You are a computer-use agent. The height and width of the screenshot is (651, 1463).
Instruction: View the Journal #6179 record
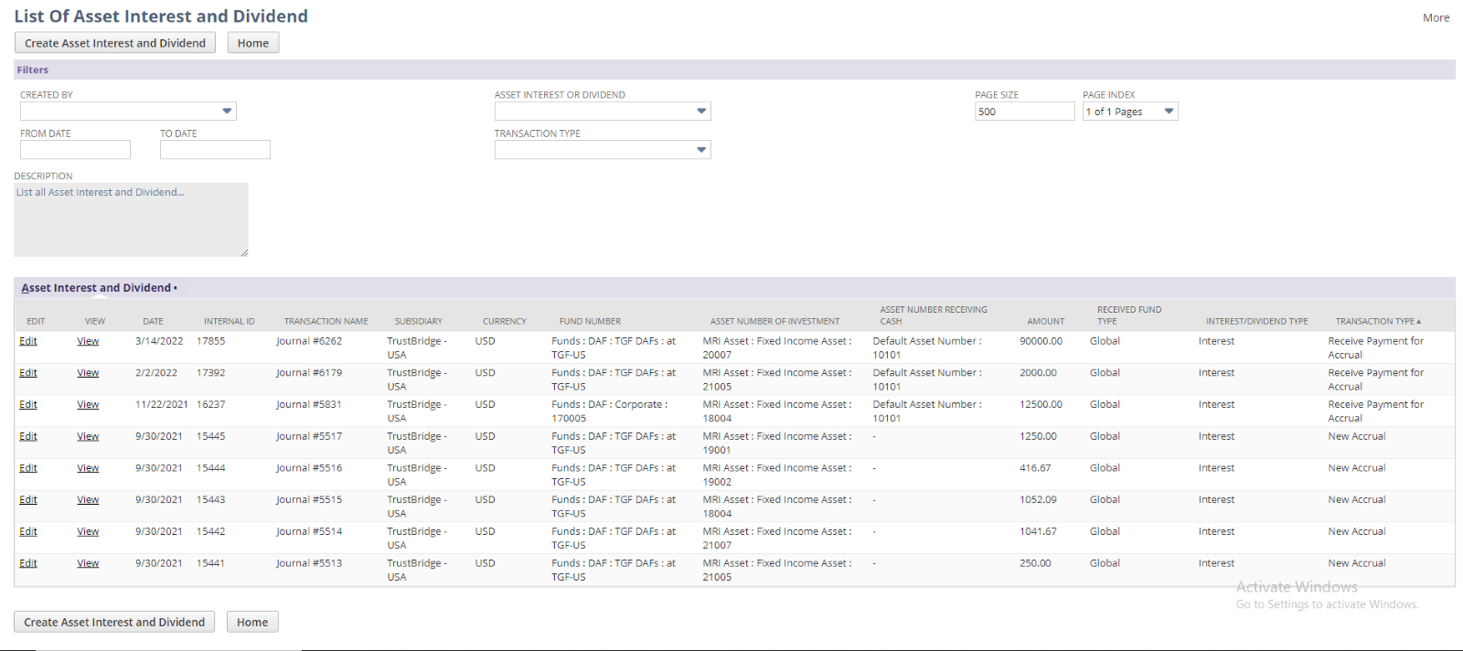point(88,373)
